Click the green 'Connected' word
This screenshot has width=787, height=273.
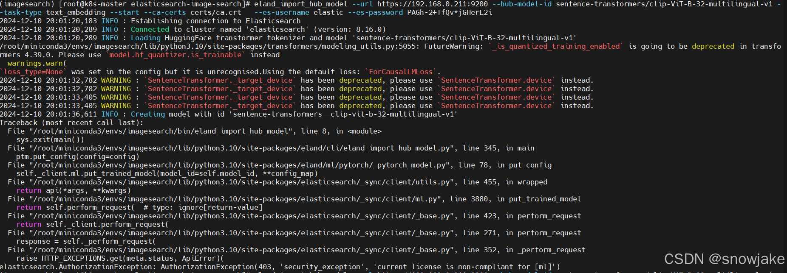click(150, 30)
